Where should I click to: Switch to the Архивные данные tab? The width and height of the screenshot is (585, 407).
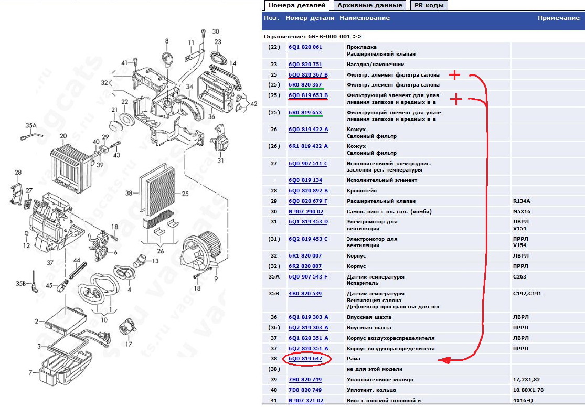[x=370, y=5]
